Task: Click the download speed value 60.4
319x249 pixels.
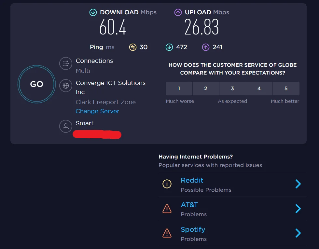Action: tap(113, 27)
